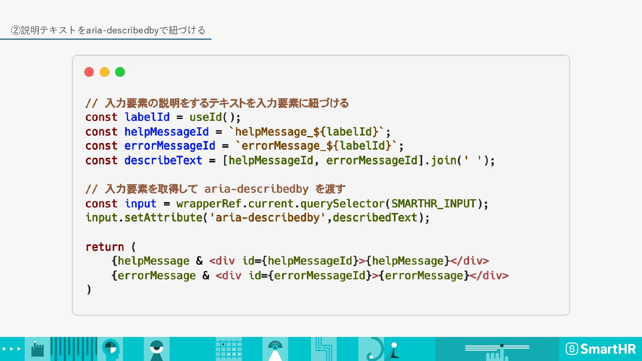This screenshot has width=642, height=361.
Task: Click the barcode stripes graphic in banner
Action: 74,349
